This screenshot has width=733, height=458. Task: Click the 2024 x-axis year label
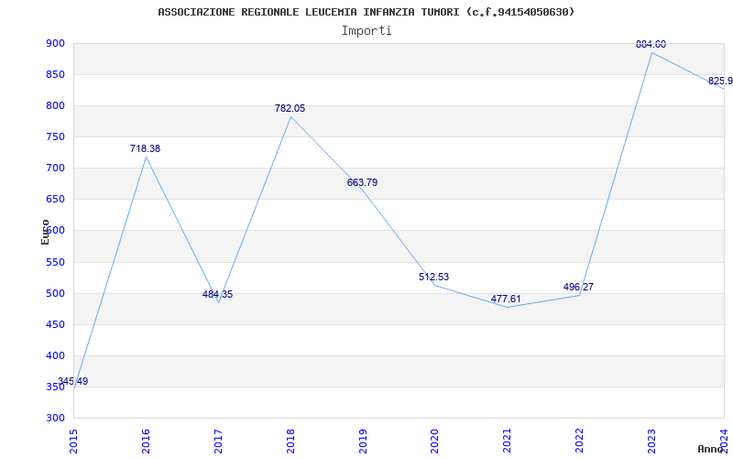tap(725, 441)
